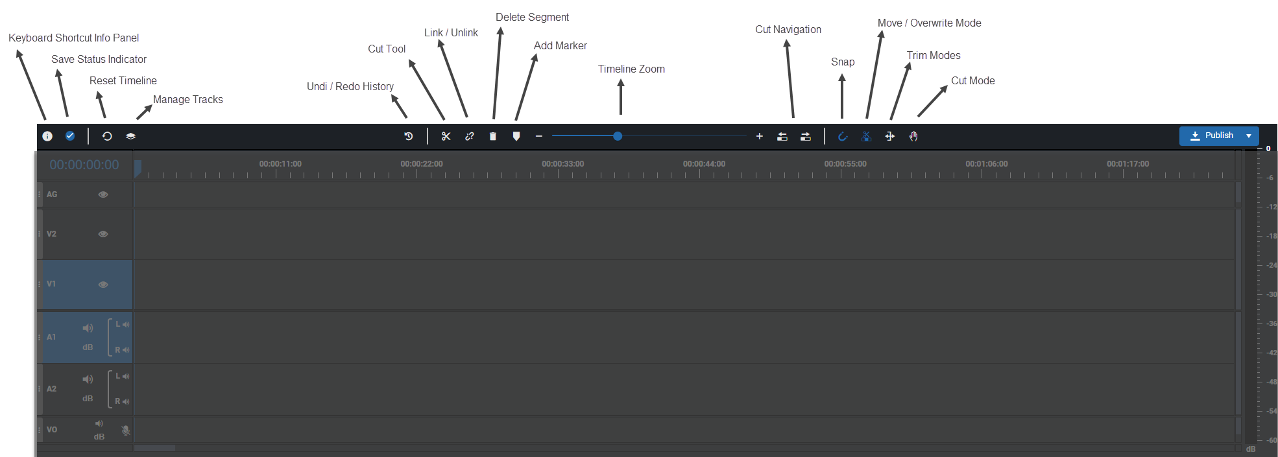
Task: Click the Publish button
Action: [1211, 136]
